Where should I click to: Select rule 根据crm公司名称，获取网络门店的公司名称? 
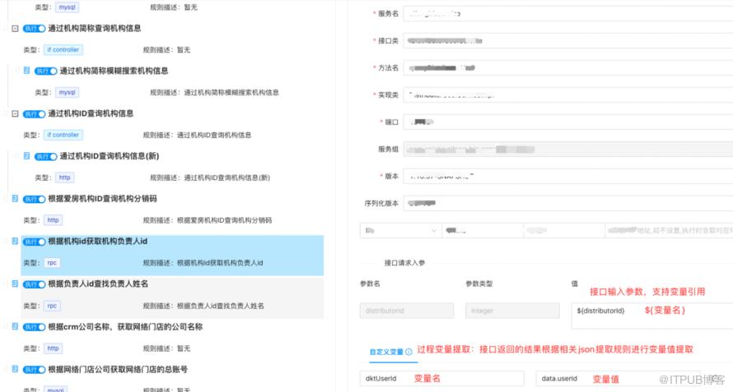(125, 326)
